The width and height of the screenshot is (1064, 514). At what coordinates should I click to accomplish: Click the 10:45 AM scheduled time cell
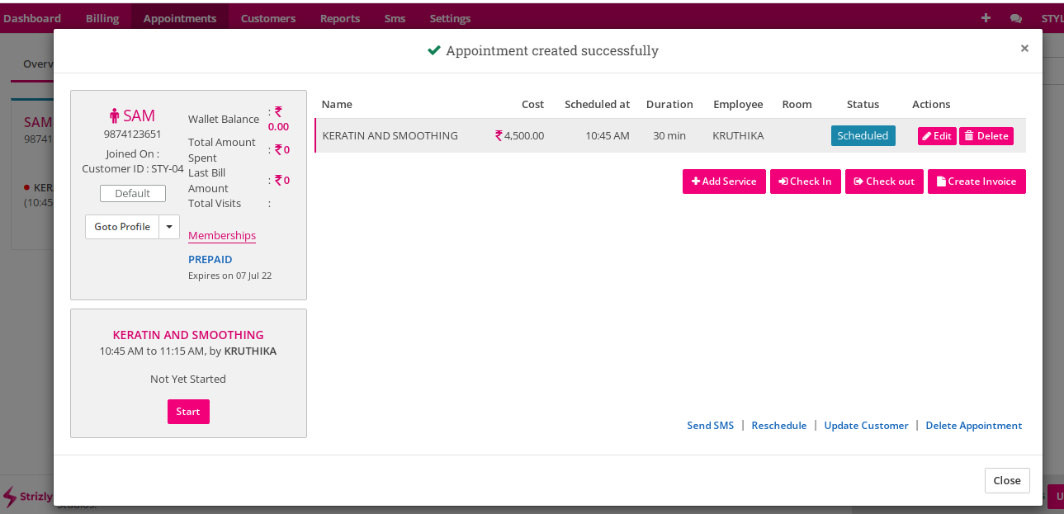(x=608, y=135)
